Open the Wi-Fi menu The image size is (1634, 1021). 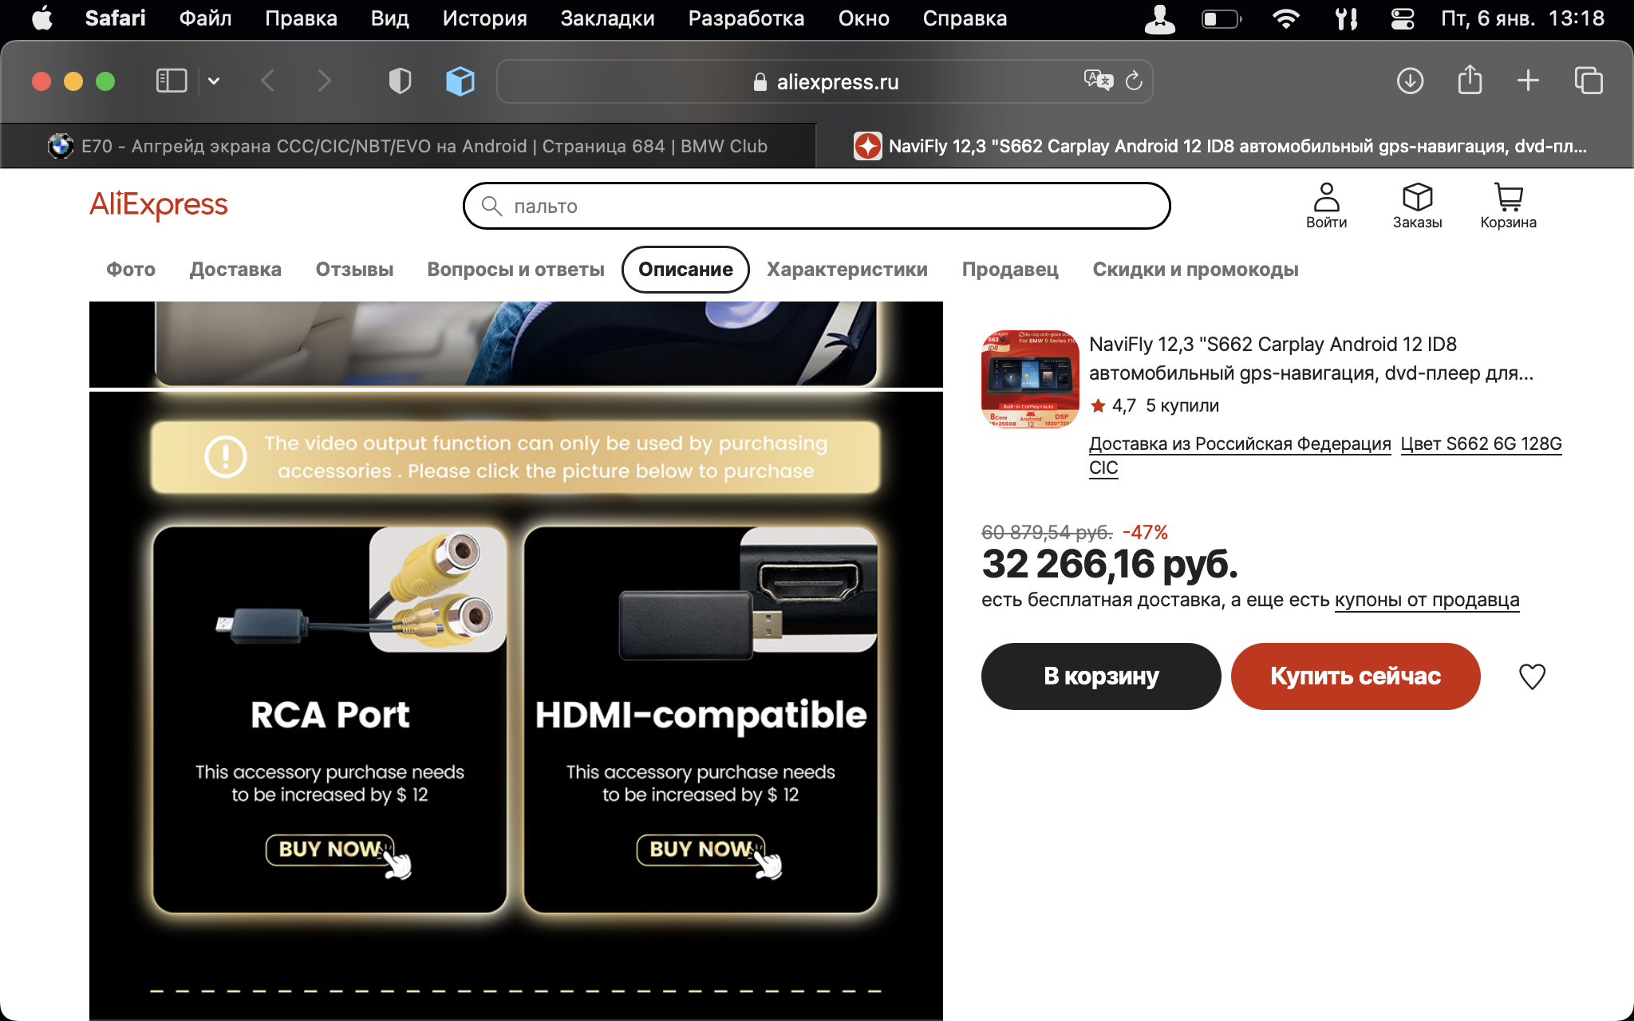1285,18
